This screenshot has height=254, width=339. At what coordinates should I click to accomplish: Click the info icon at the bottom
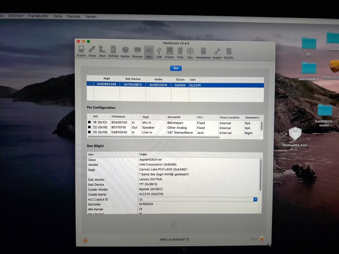click(x=174, y=224)
